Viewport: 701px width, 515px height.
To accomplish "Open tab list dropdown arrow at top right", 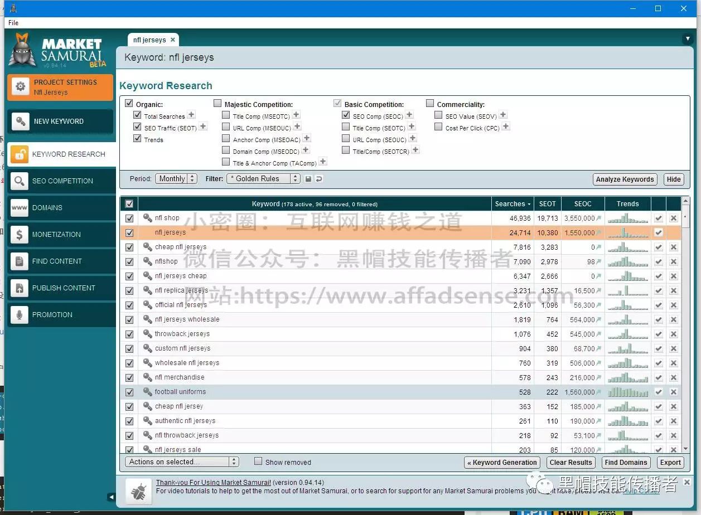I will [x=688, y=39].
